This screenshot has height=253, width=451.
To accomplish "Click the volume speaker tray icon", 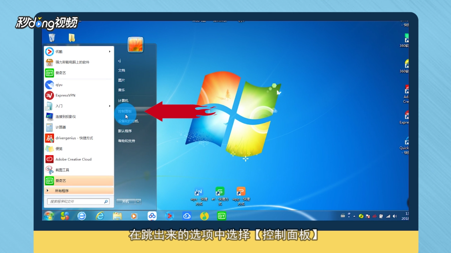I will click(x=395, y=216).
